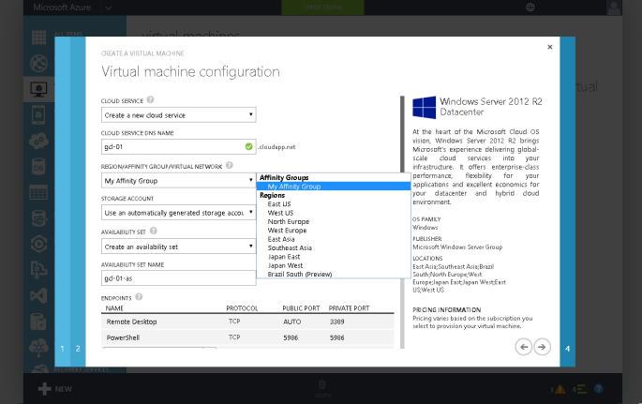Screen dimensions: 642x404
Task: Click the Credit Status button in top bar
Action: (322, 7)
